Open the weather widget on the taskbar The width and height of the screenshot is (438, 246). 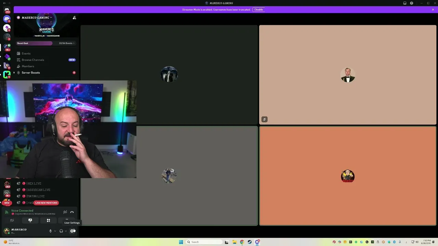pyautogui.click(x=11, y=242)
